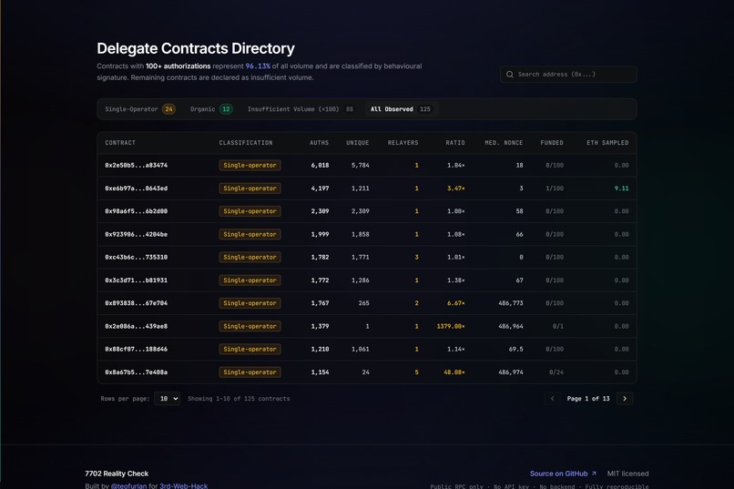Click the Delegate Contracts Directory heading
The width and height of the screenshot is (734, 489).
[196, 48]
